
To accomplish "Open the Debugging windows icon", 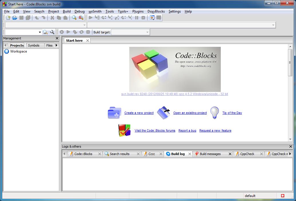I will point(152,18).
